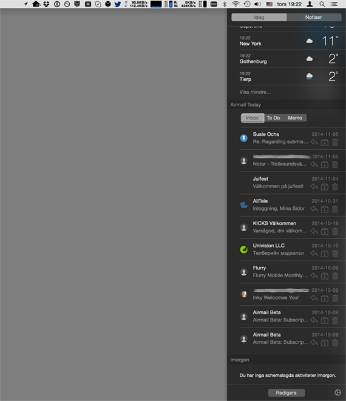Switch to the Inbox segment
Screen dimensions: 346x401
[x=253, y=118]
